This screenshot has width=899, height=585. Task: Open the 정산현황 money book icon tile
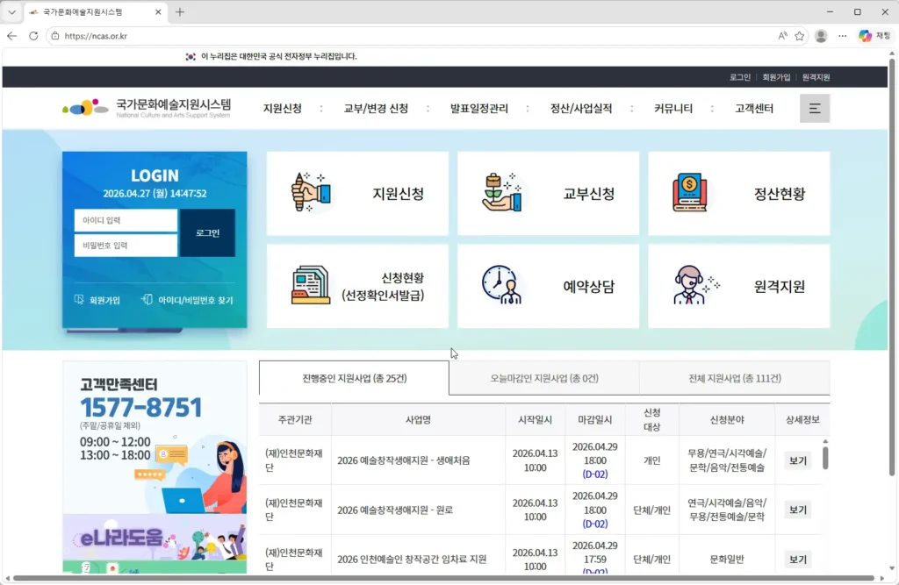click(738, 193)
